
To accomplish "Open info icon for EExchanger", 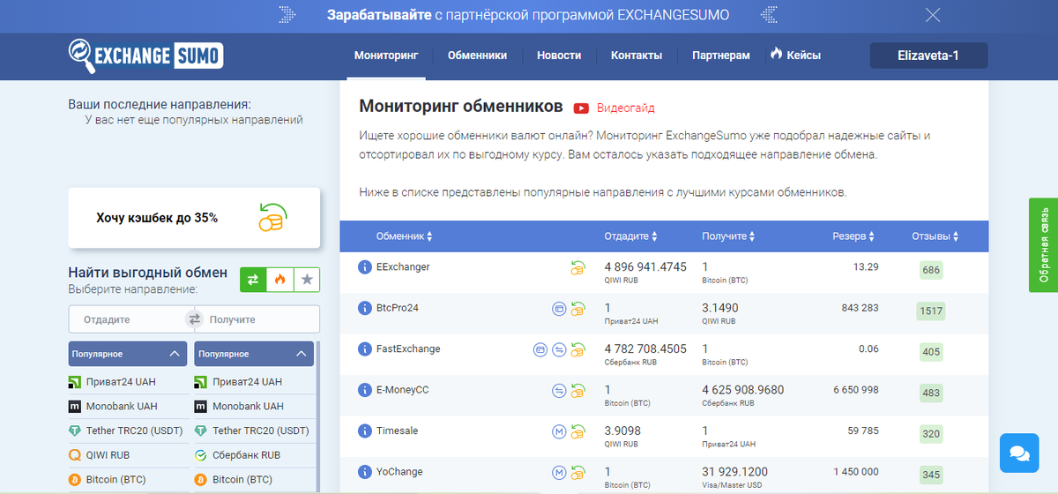I will tap(365, 267).
